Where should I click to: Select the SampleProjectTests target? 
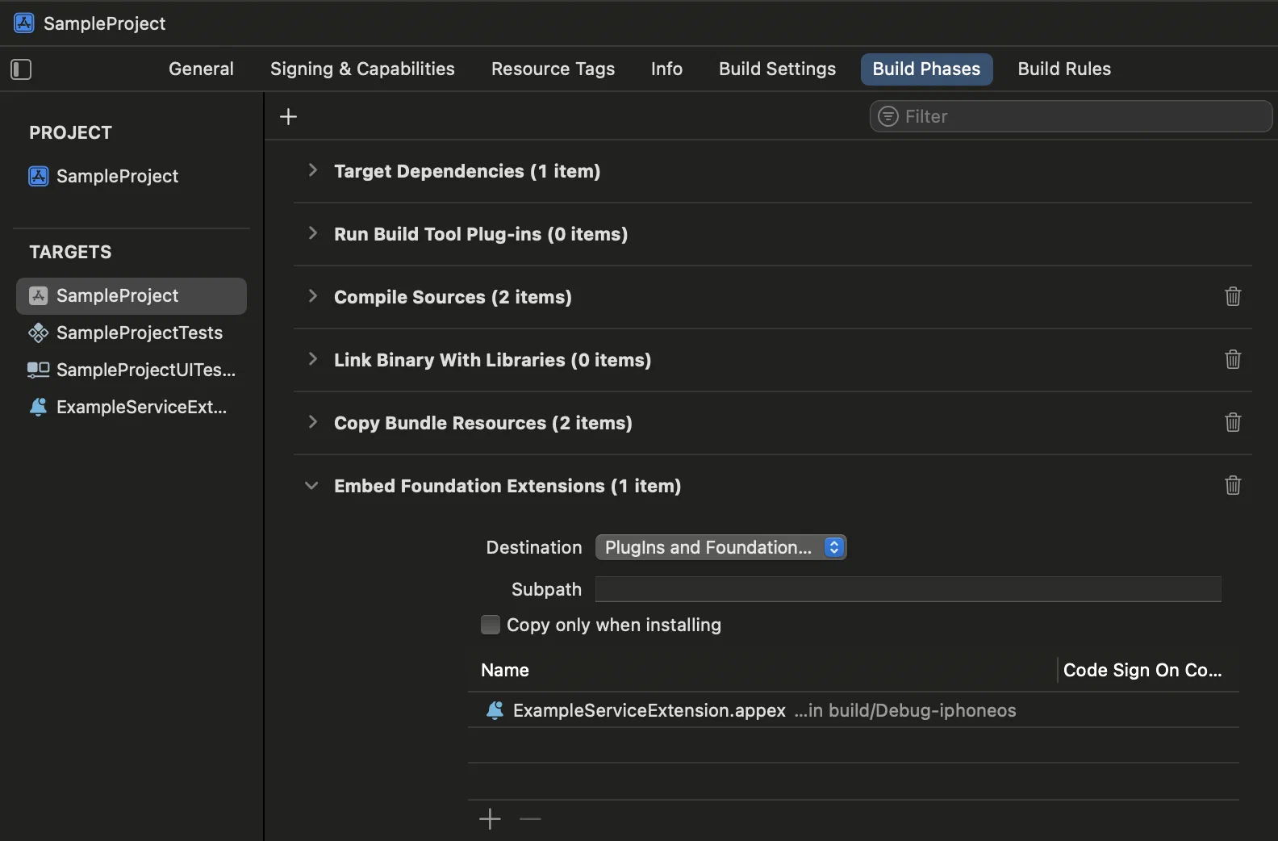pos(139,333)
